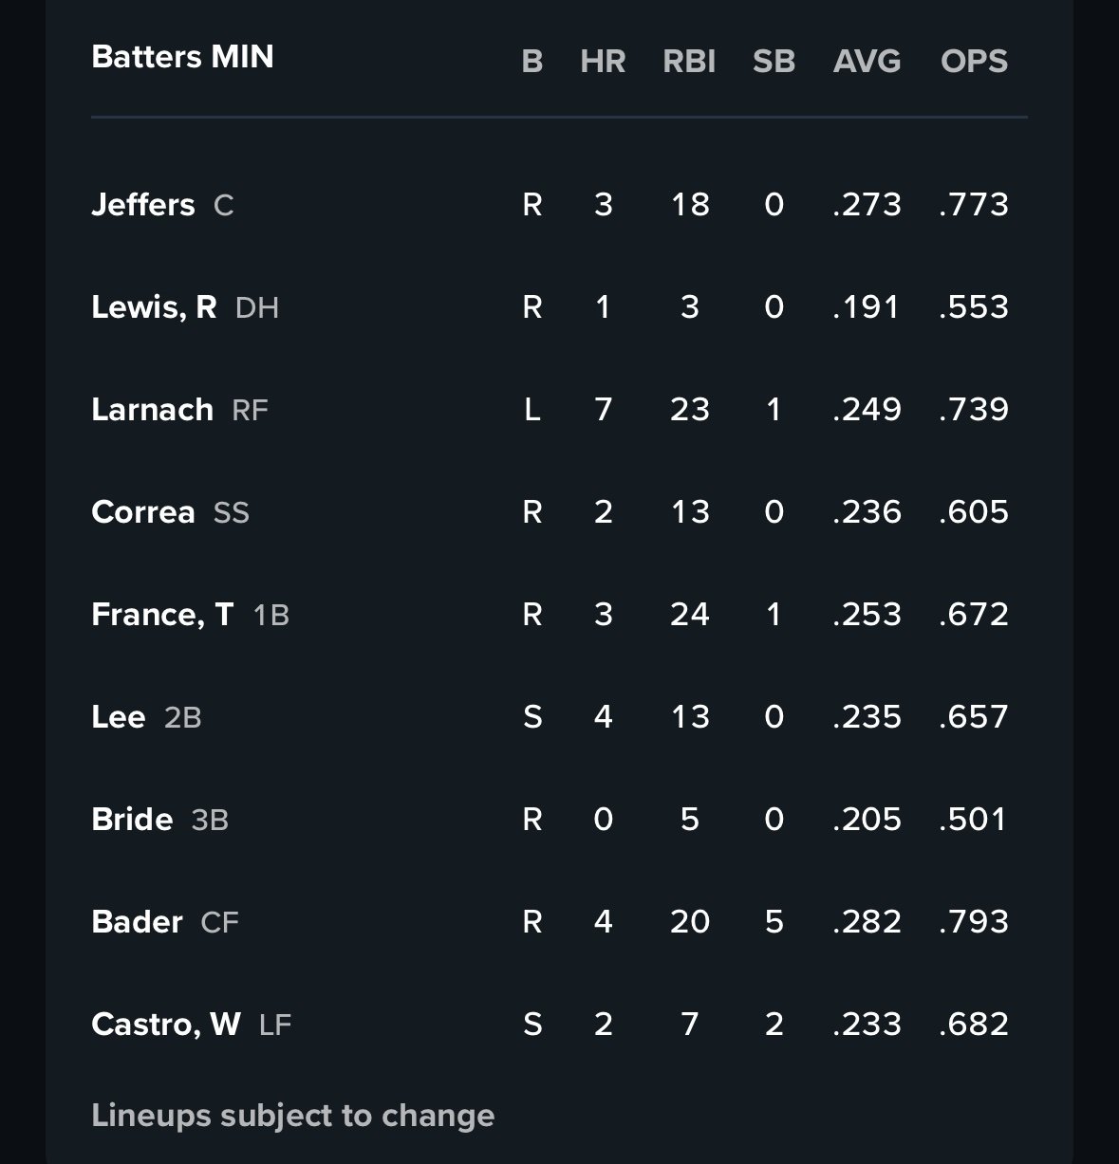Select Lewis, R in the lineup
1119x1164 pixels.
[154, 307]
